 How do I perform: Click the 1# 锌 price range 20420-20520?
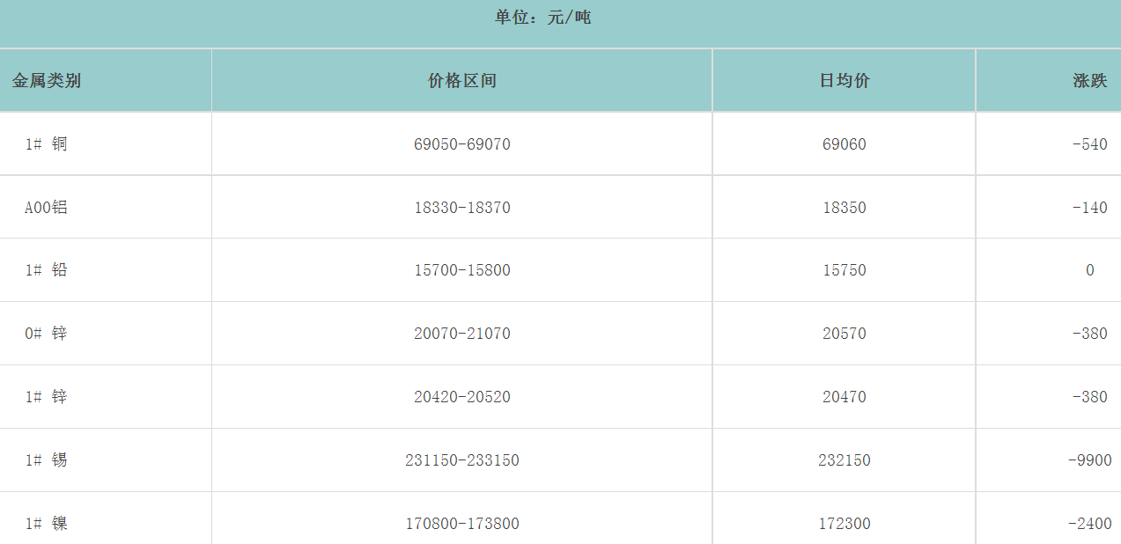pos(462,397)
